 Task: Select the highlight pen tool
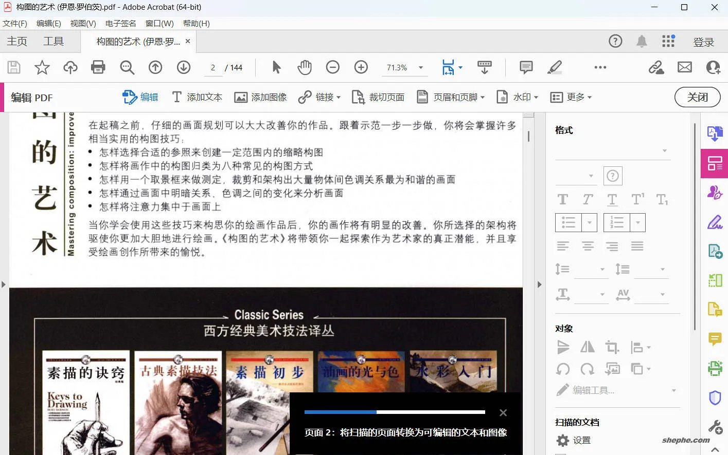(x=555, y=67)
